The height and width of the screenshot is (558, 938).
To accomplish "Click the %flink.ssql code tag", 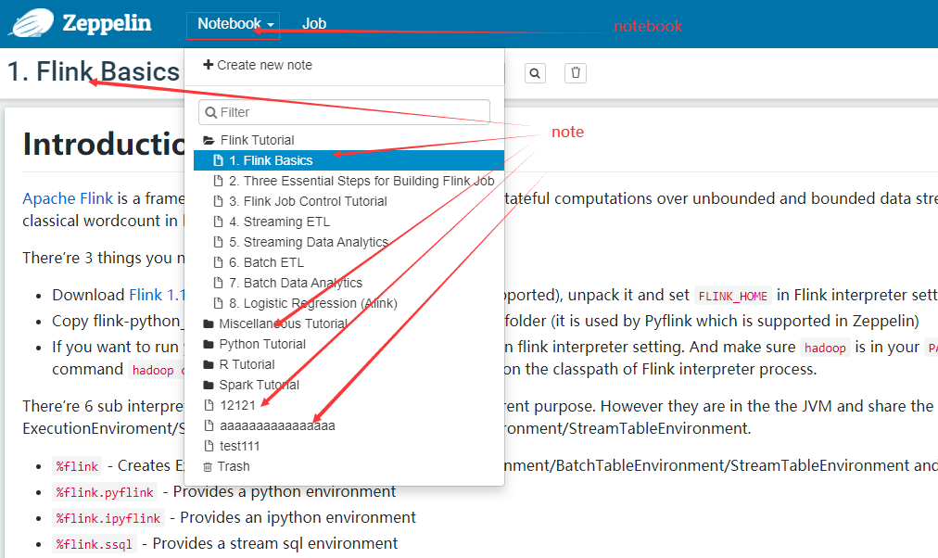I will pos(94,544).
